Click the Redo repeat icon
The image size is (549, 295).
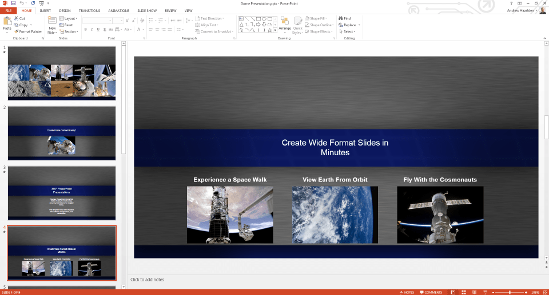coord(33,3)
